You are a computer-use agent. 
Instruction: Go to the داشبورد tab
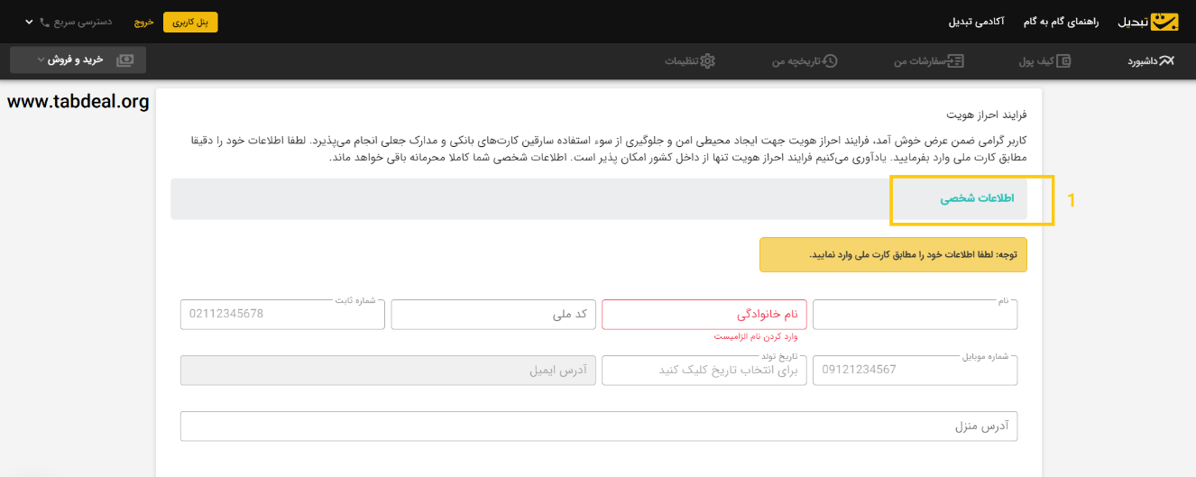1142,60
